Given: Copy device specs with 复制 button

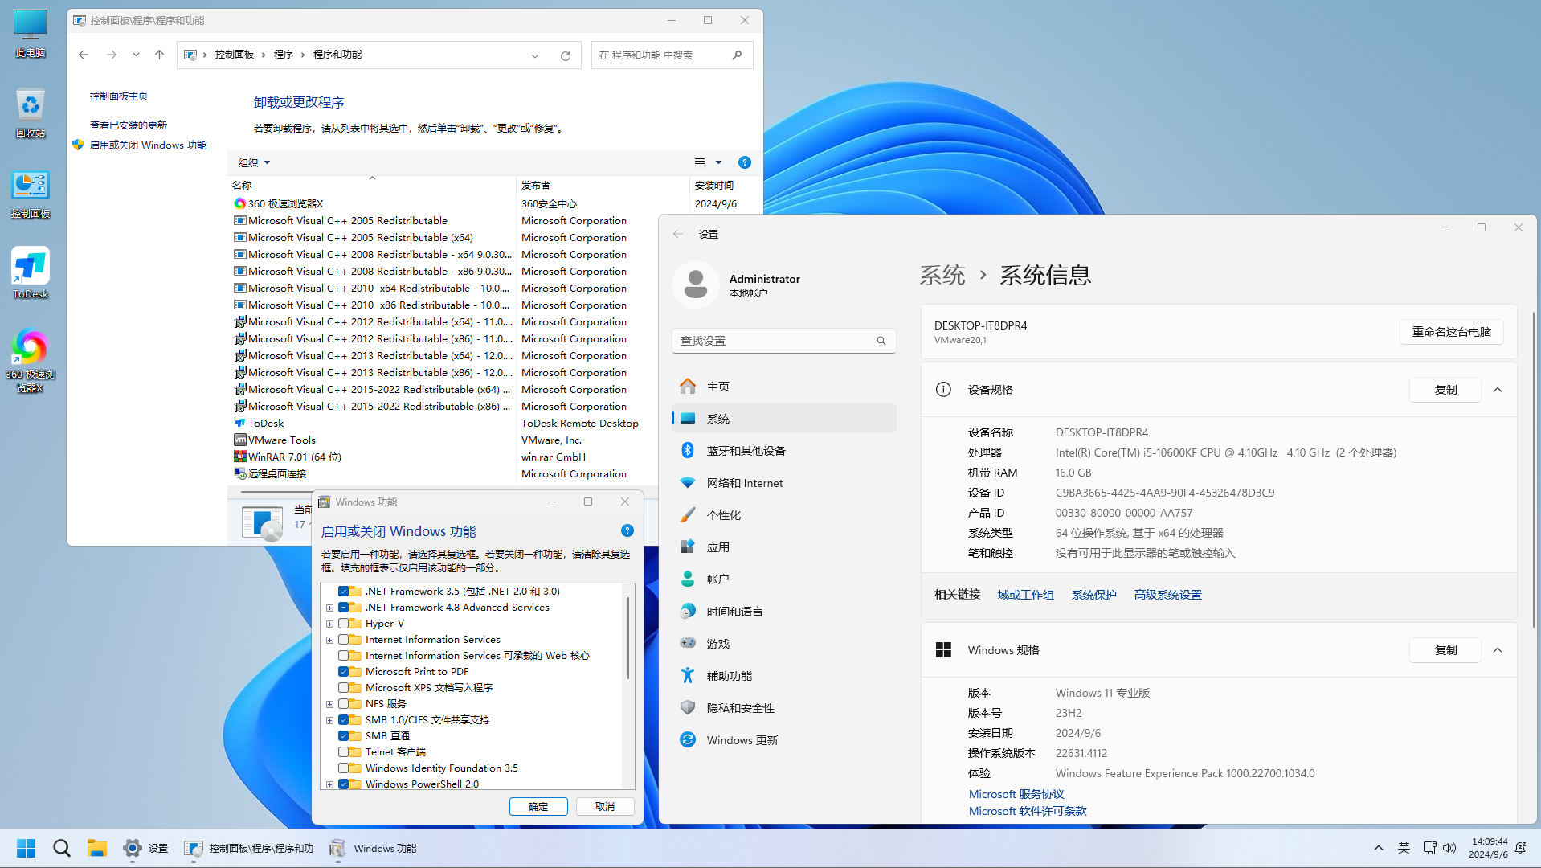Looking at the screenshot, I should [x=1445, y=390].
